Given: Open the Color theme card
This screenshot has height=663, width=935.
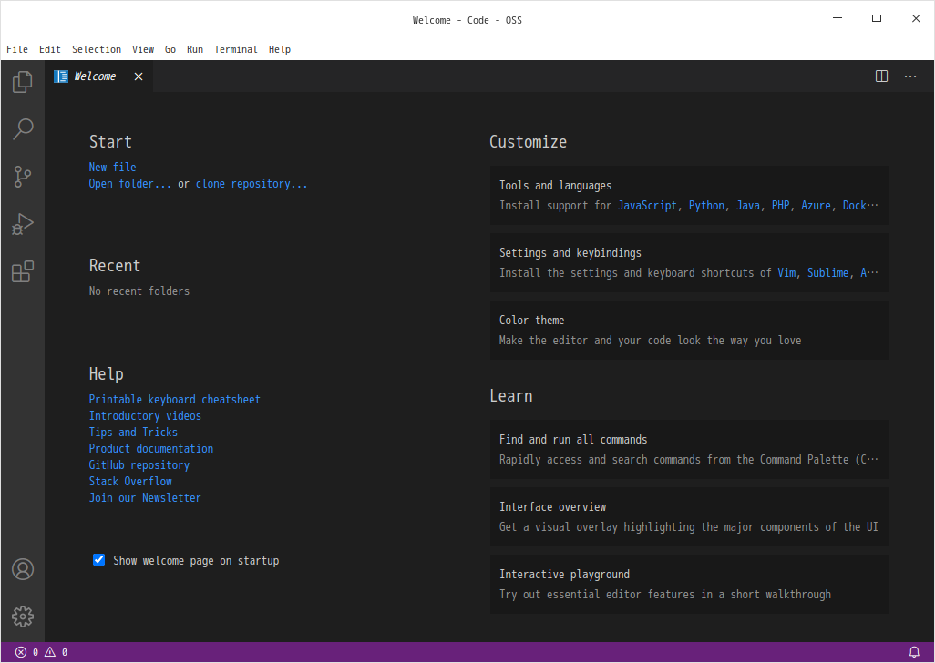Looking at the screenshot, I should point(689,330).
